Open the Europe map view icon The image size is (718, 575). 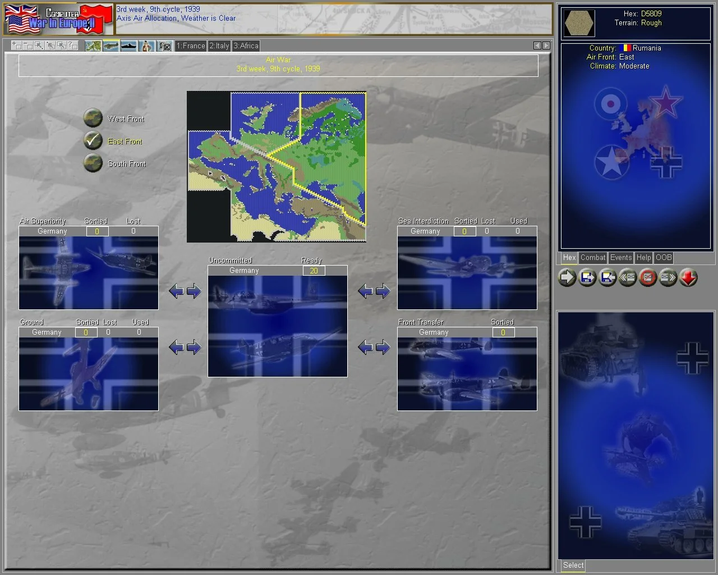[x=93, y=46]
